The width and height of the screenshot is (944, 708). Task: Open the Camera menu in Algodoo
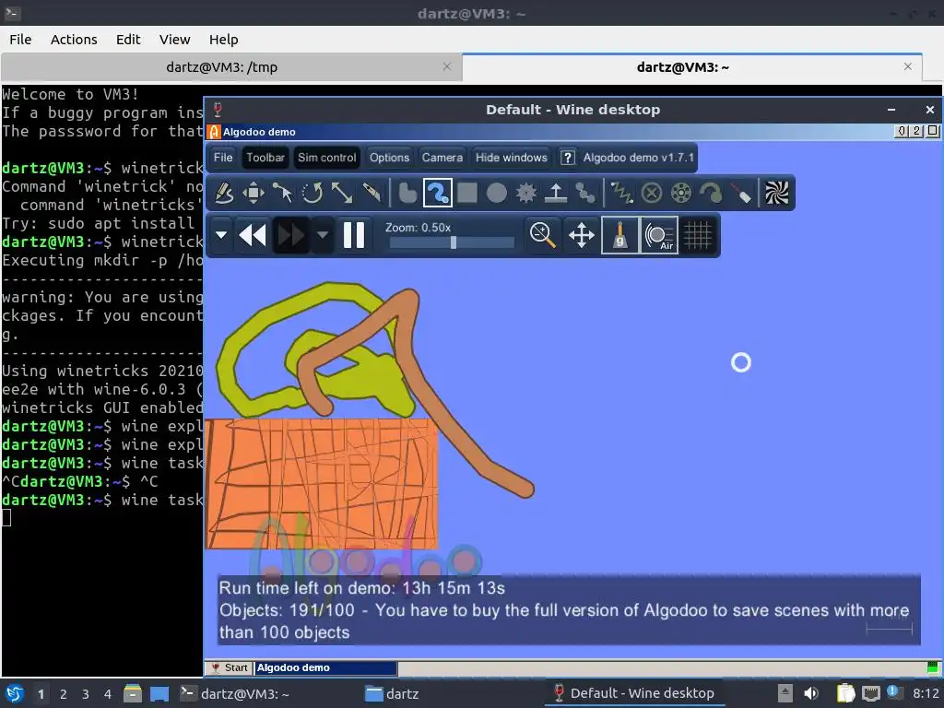[442, 158]
